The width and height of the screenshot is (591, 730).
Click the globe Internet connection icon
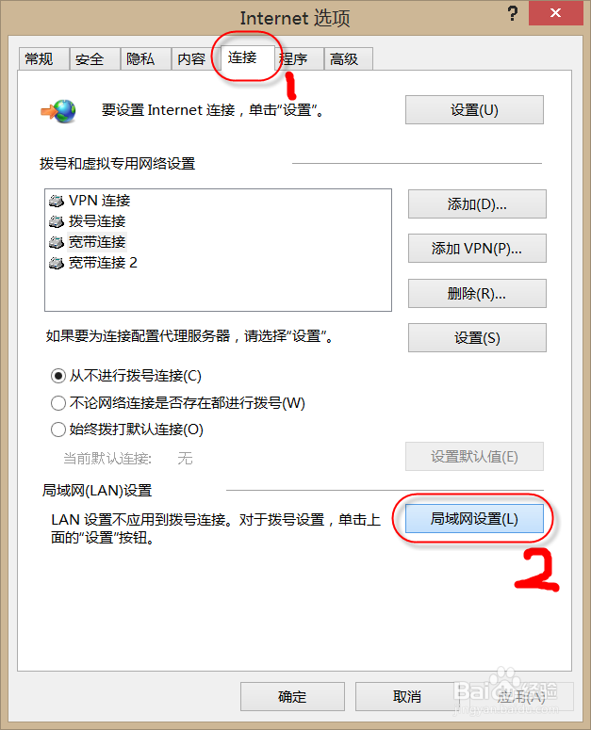pos(58,111)
